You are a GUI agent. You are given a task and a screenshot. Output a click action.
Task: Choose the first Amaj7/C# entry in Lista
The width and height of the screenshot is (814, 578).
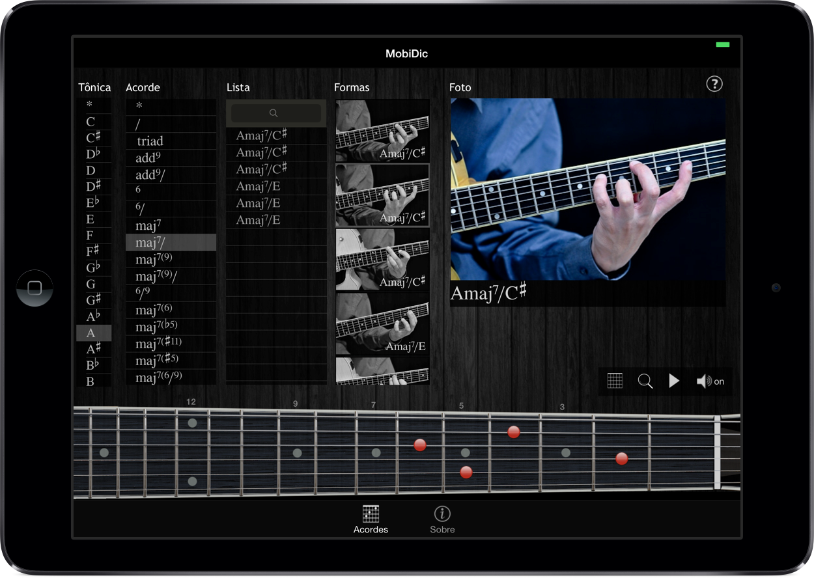click(276, 135)
